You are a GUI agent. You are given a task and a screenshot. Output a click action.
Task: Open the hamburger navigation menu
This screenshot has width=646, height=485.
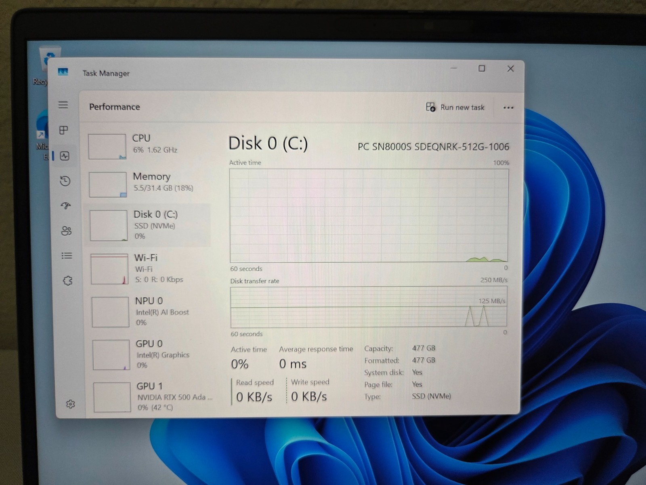pos(63,105)
